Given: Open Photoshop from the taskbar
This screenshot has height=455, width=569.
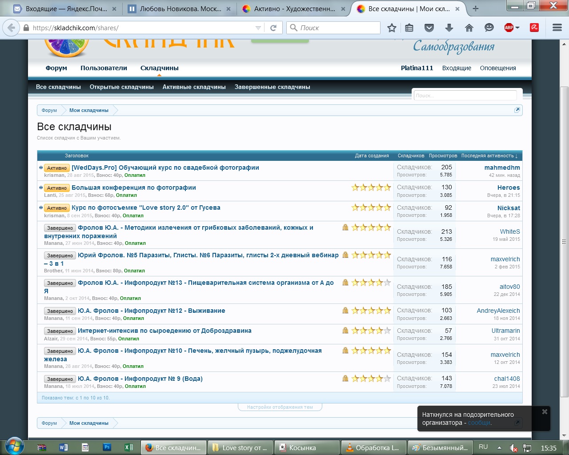Looking at the screenshot, I should [107, 447].
